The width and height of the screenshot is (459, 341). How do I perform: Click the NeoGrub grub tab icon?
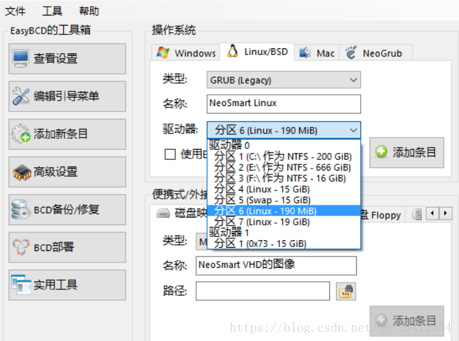click(x=351, y=52)
